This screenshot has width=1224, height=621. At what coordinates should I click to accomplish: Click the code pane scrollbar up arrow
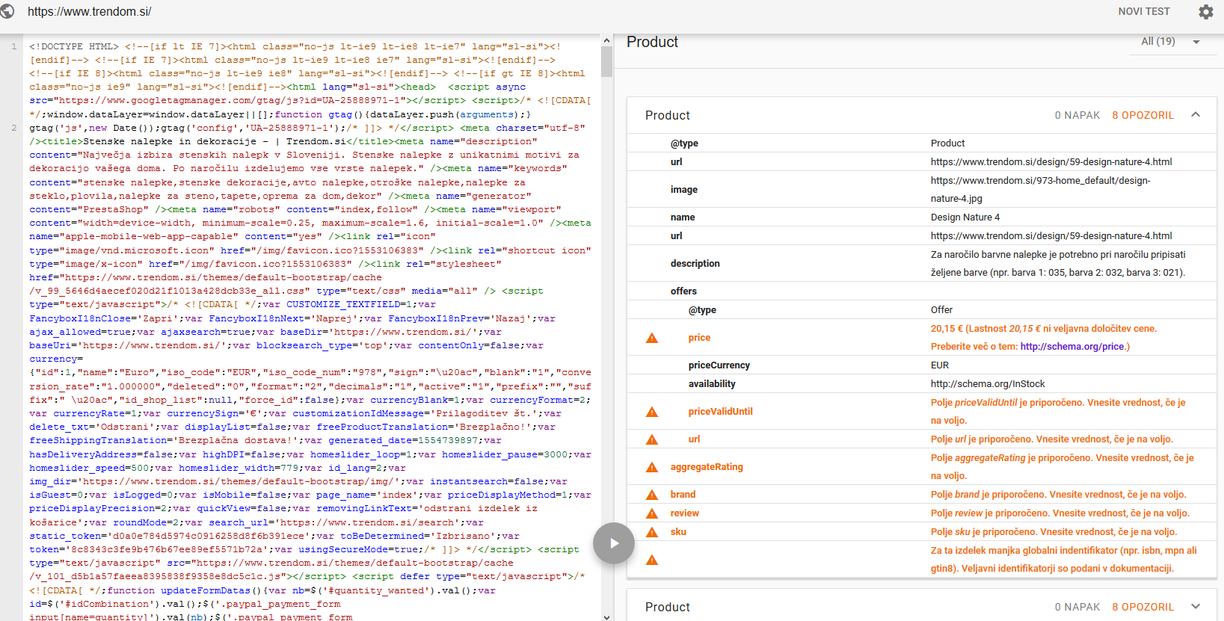click(x=606, y=40)
